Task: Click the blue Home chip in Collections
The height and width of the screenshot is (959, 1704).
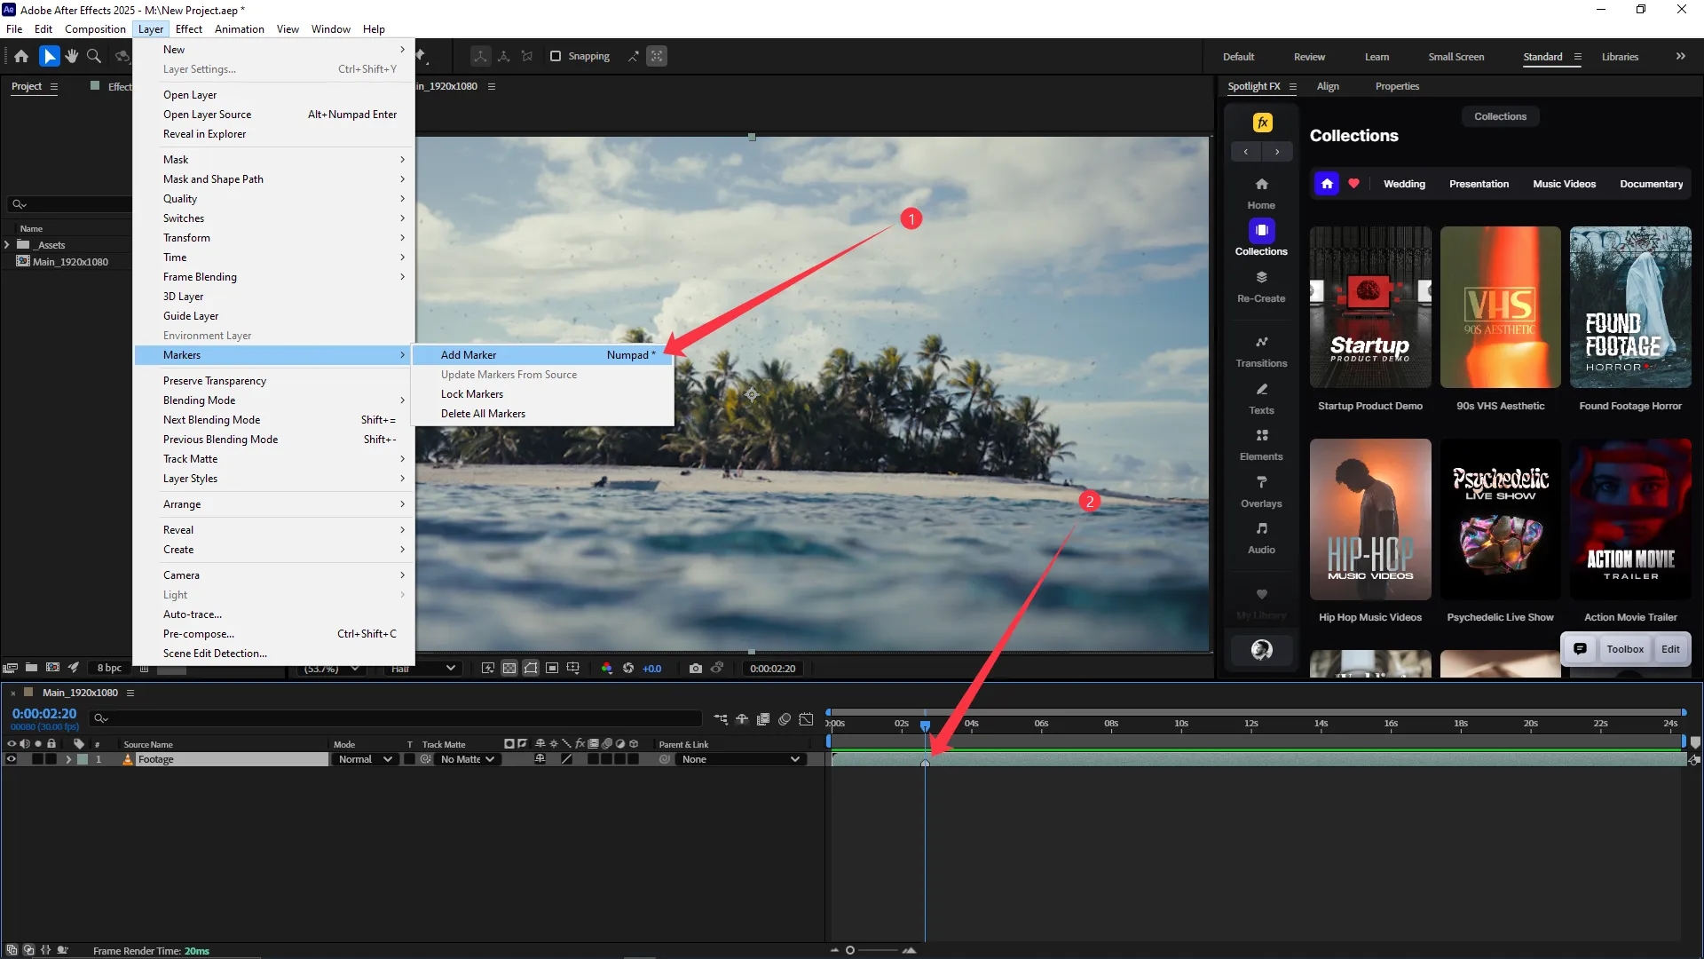Action: click(x=1327, y=184)
